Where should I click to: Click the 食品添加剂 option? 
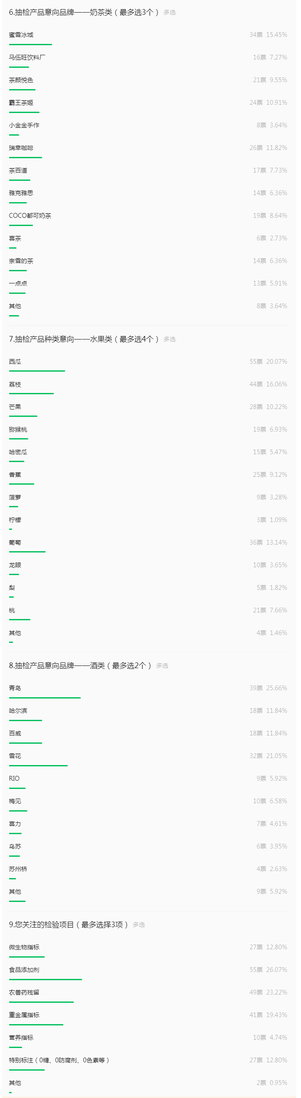[x=24, y=970]
